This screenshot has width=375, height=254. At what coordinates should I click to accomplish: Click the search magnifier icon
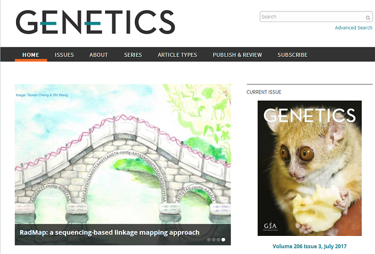click(x=368, y=18)
